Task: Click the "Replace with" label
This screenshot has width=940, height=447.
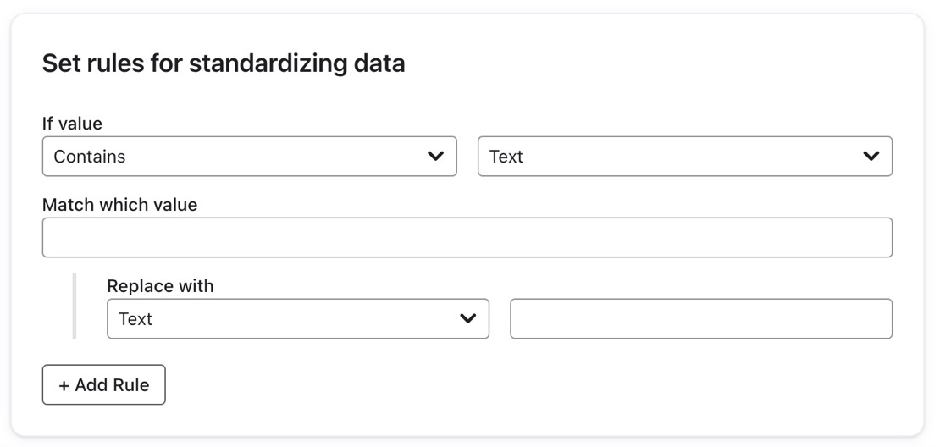Action: [160, 286]
